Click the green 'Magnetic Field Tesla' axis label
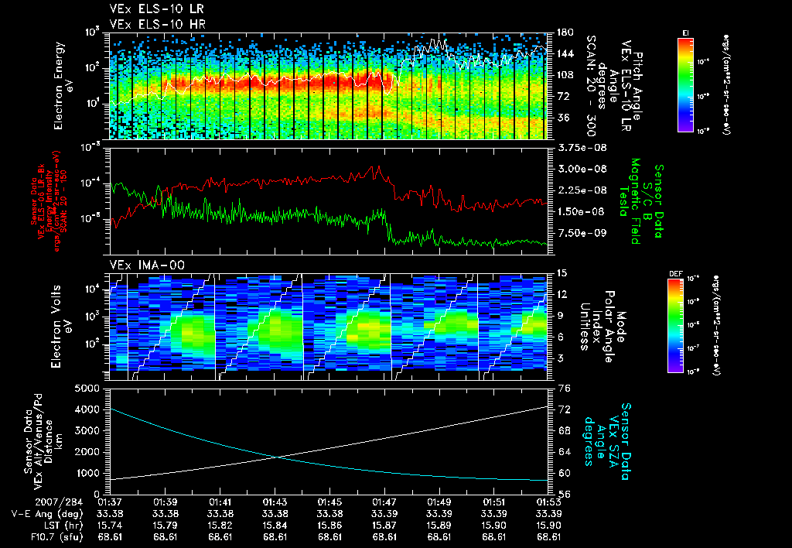792x548 pixels. [x=630, y=201]
